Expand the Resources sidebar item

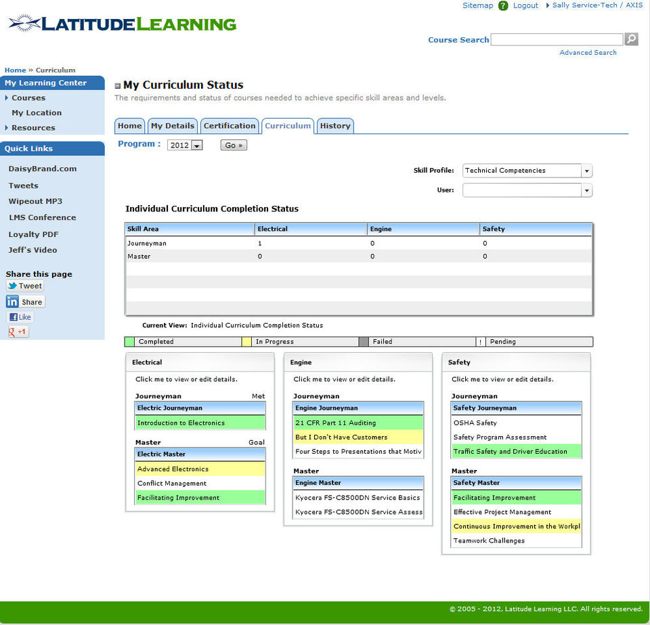(x=6, y=128)
